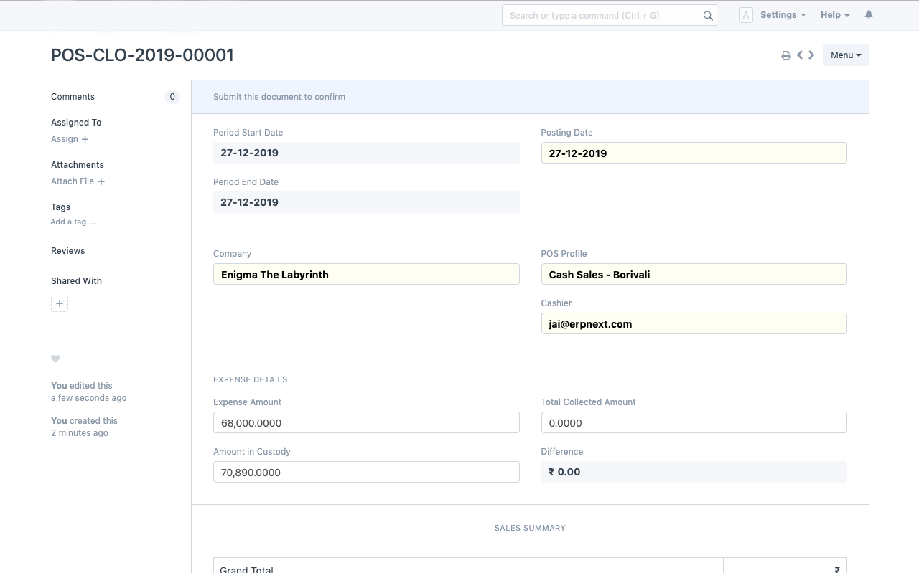The width and height of the screenshot is (919, 573).
Task: Click the search magnifier icon
Action: [x=708, y=16]
